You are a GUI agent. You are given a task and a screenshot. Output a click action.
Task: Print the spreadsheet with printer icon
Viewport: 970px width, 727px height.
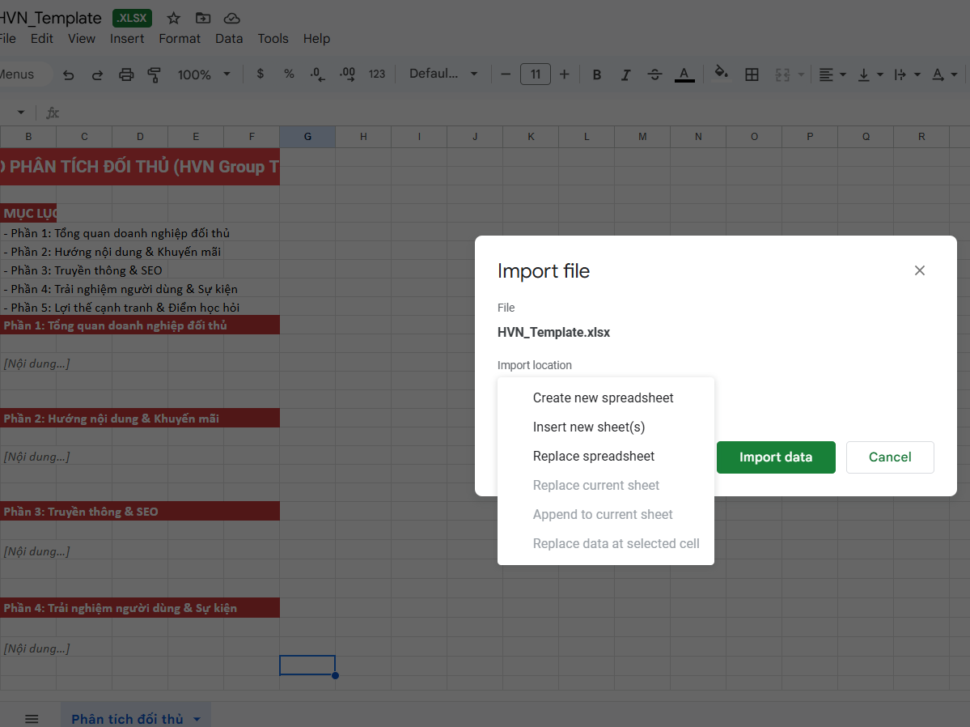(126, 75)
